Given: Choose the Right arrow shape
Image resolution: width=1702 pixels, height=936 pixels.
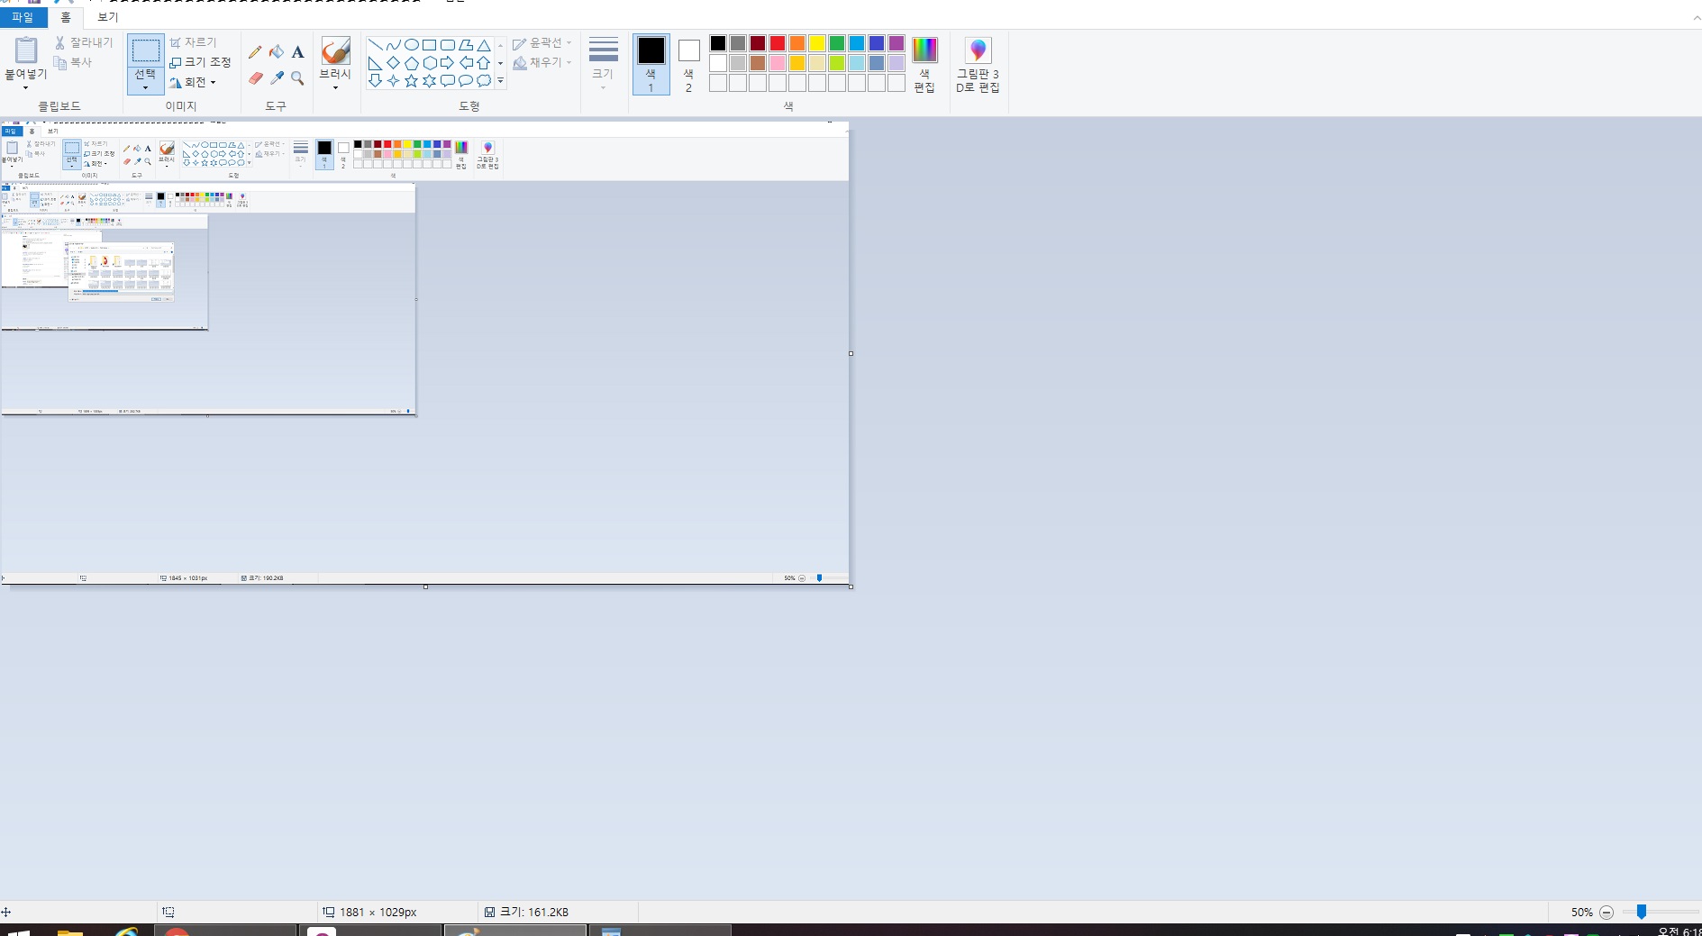Looking at the screenshot, I should pos(447,63).
